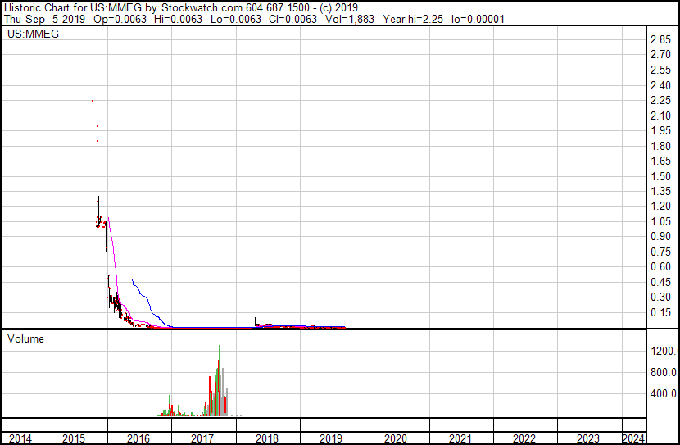Click the 0.30 price axis value
Viewport: 680px width, 445px height.
pyautogui.click(x=661, y=297)
